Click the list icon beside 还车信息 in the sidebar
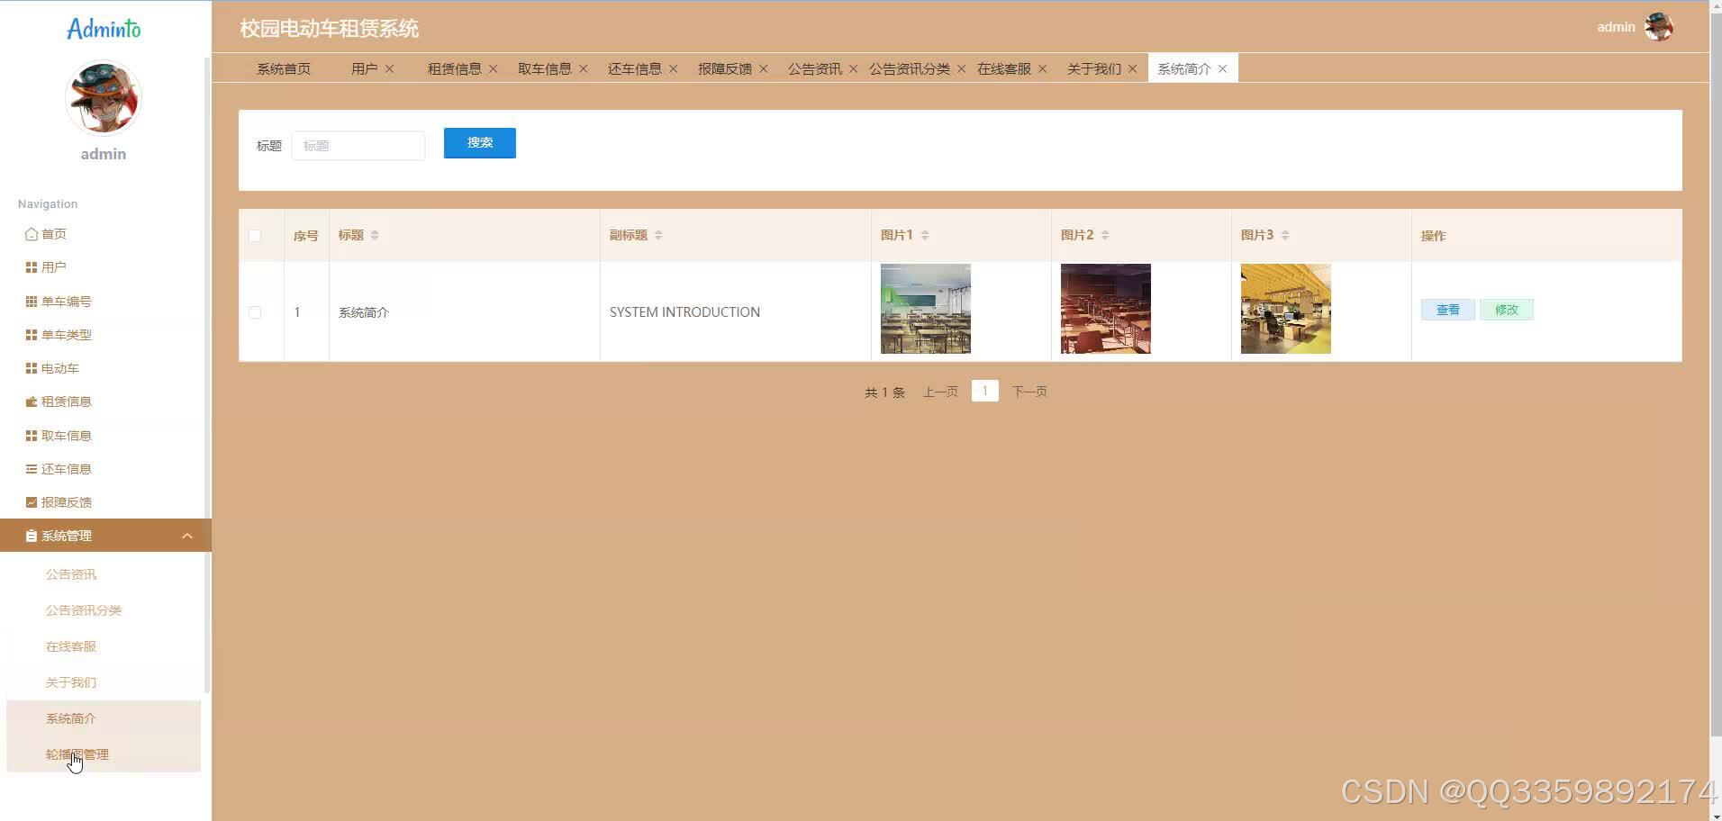1722x821 pixels. (x=32, y=469)
